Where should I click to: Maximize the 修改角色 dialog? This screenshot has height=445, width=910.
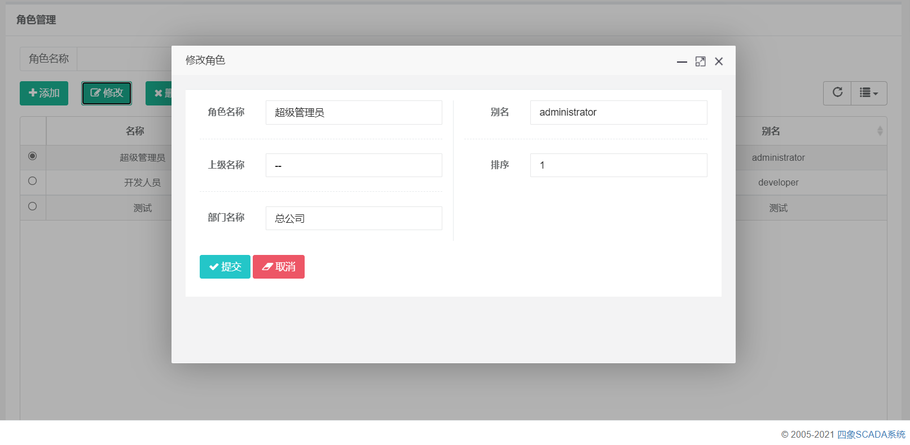tap(700, 61)
